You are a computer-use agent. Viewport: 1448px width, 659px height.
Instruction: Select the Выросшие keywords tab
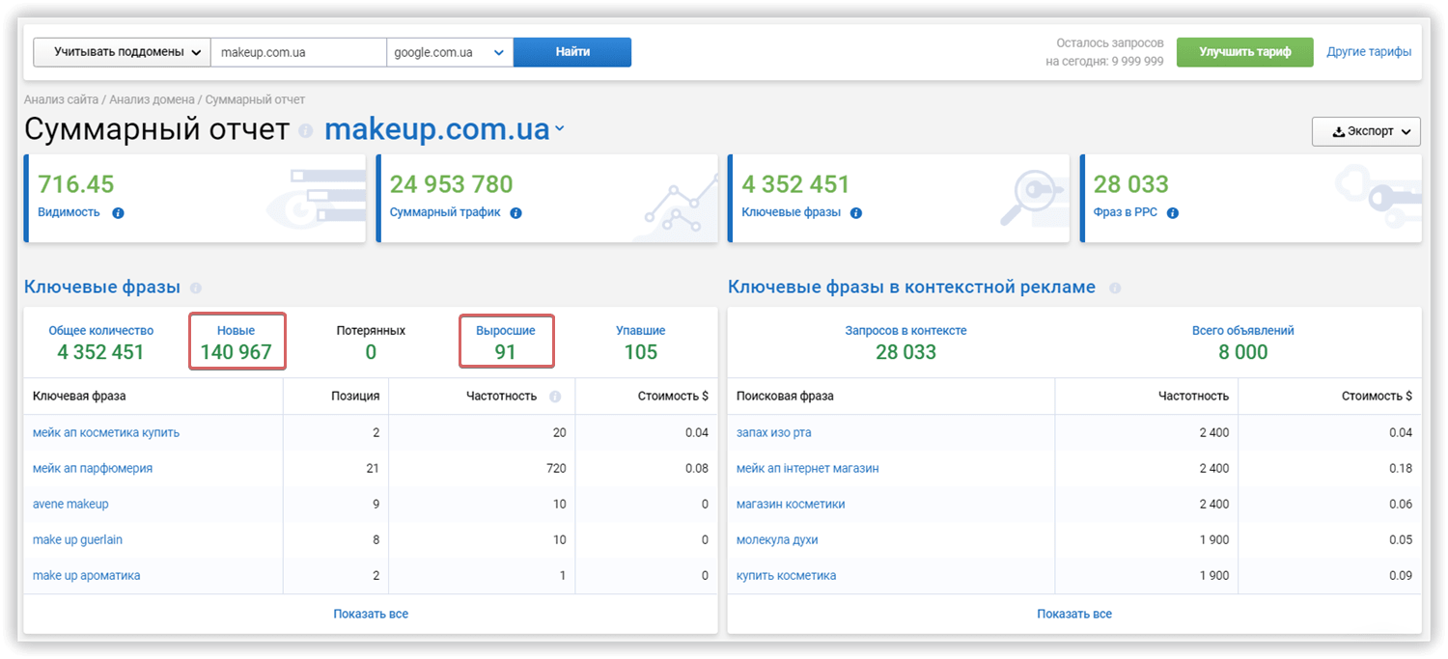(x=506, y=343)
